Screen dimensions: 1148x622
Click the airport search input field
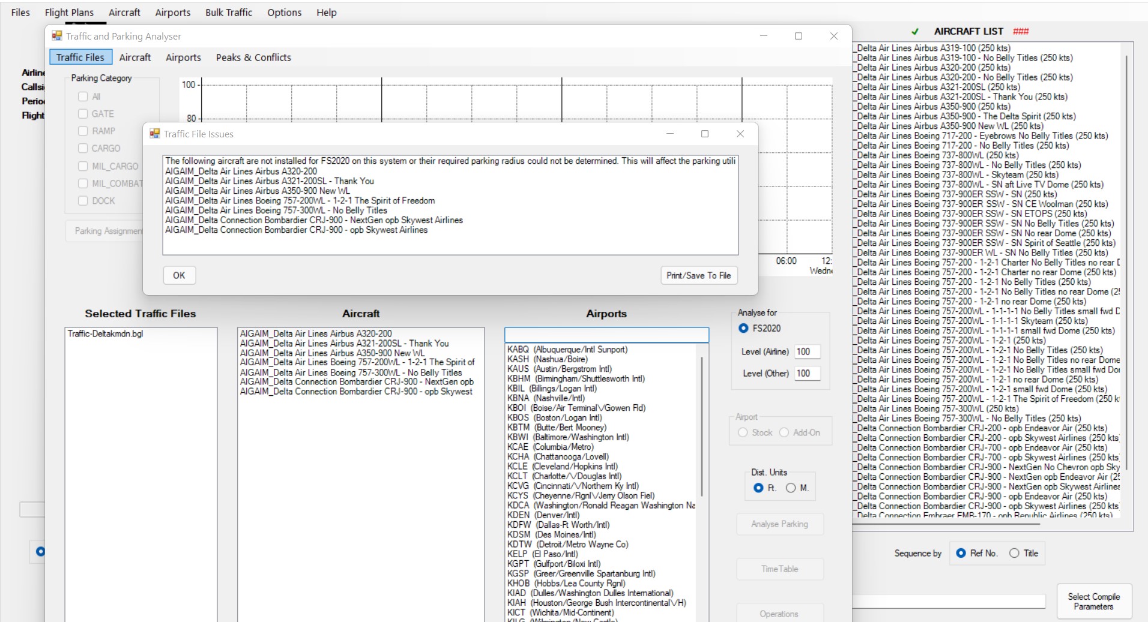606,335
